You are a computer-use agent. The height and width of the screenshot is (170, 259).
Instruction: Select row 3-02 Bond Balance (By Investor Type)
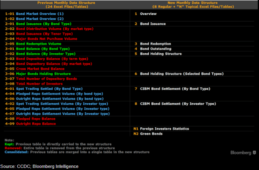(x=40, y=54)
